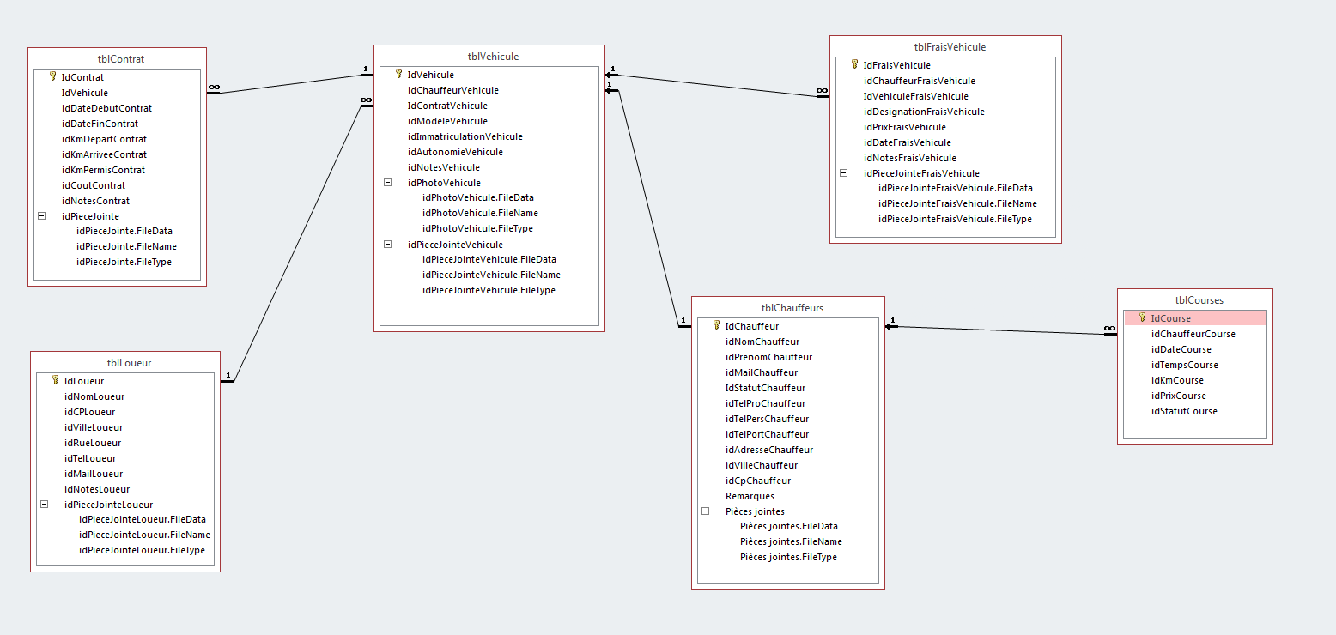The width and height of the screenshot is (1336, 635).
Task: Select IdStatutChauffeur field
Action: tap(765, 388)
